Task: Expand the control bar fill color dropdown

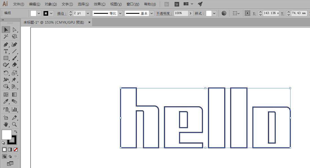Action: (39, 14)
